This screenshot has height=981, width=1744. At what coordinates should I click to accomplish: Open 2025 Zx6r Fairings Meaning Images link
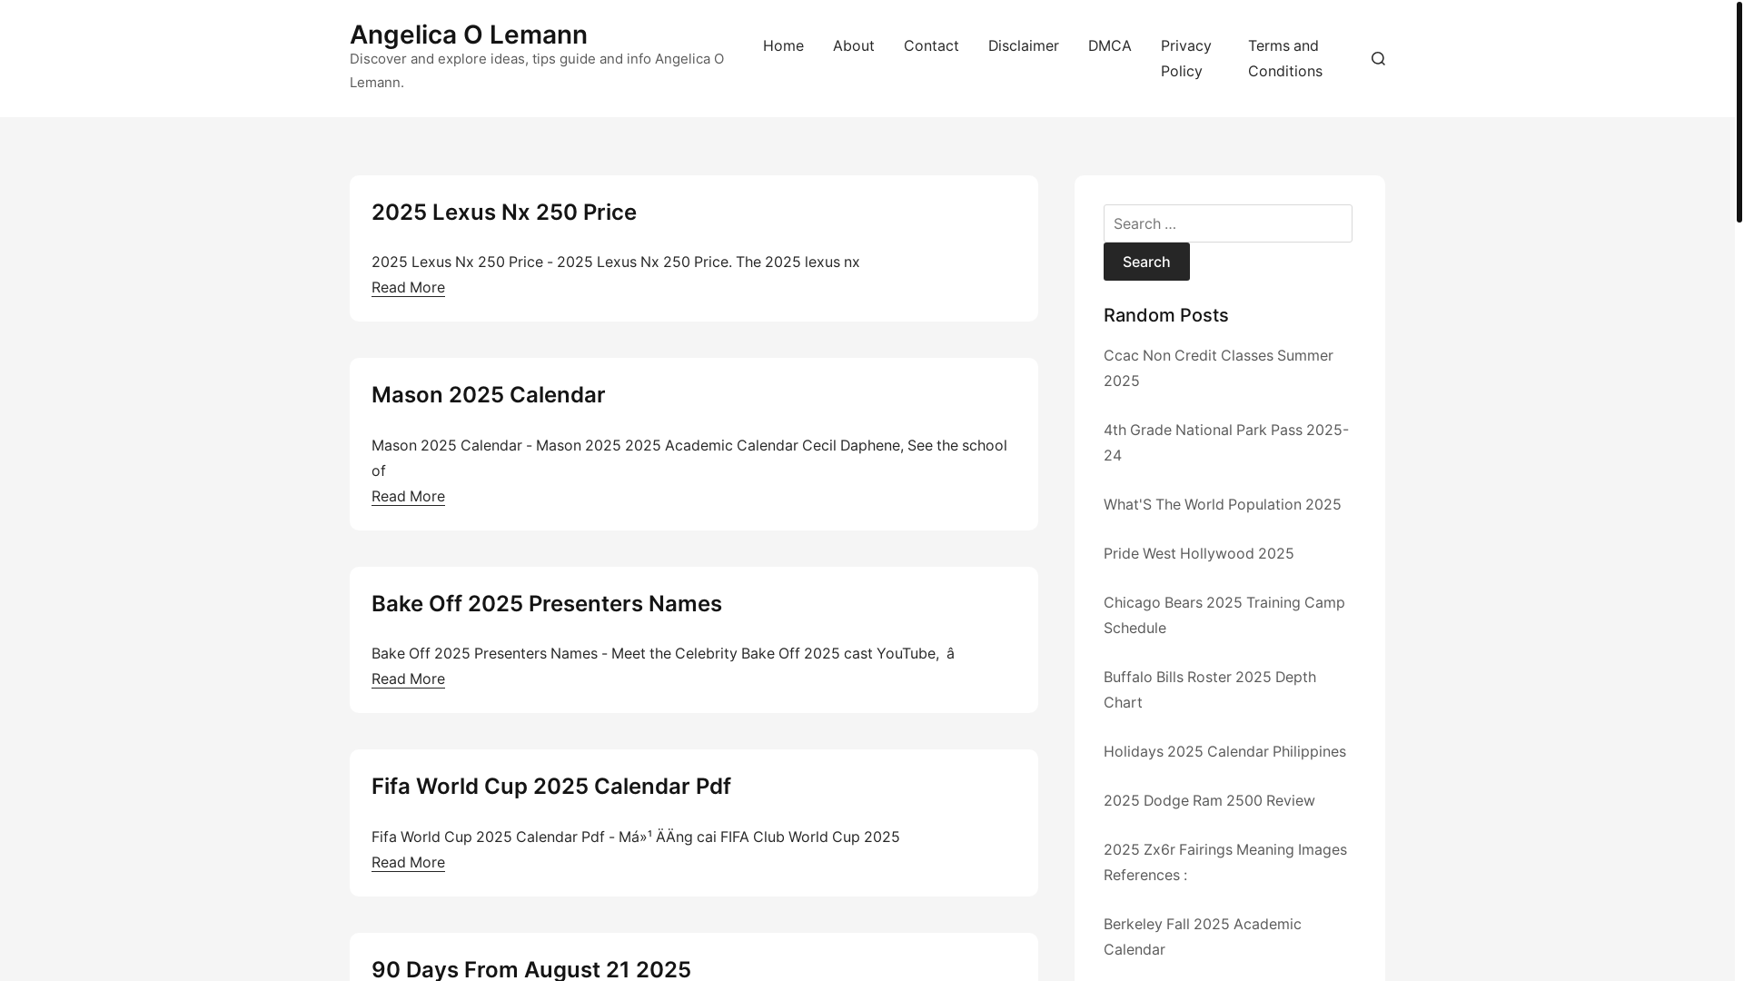(1225, 862)
